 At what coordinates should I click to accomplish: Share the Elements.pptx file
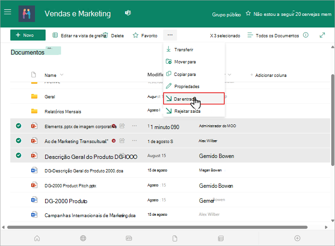(x=122, y=126)
